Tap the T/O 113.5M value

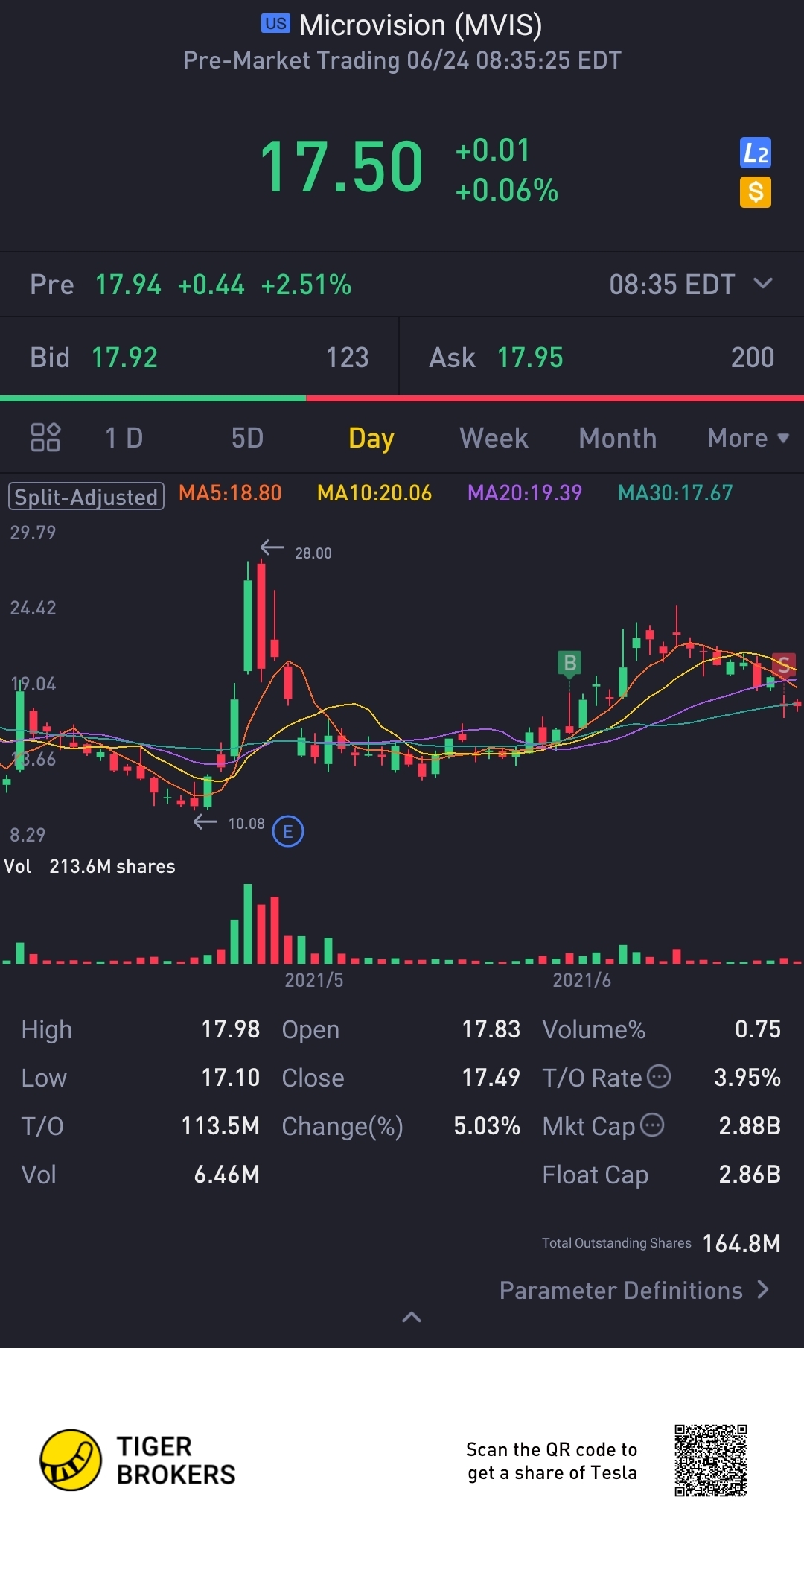pyautogui.click(x=220, y=1126)
